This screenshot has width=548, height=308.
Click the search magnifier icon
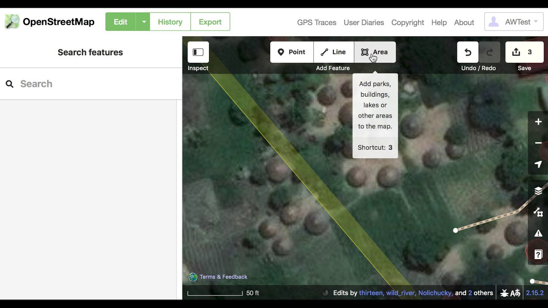9,84
